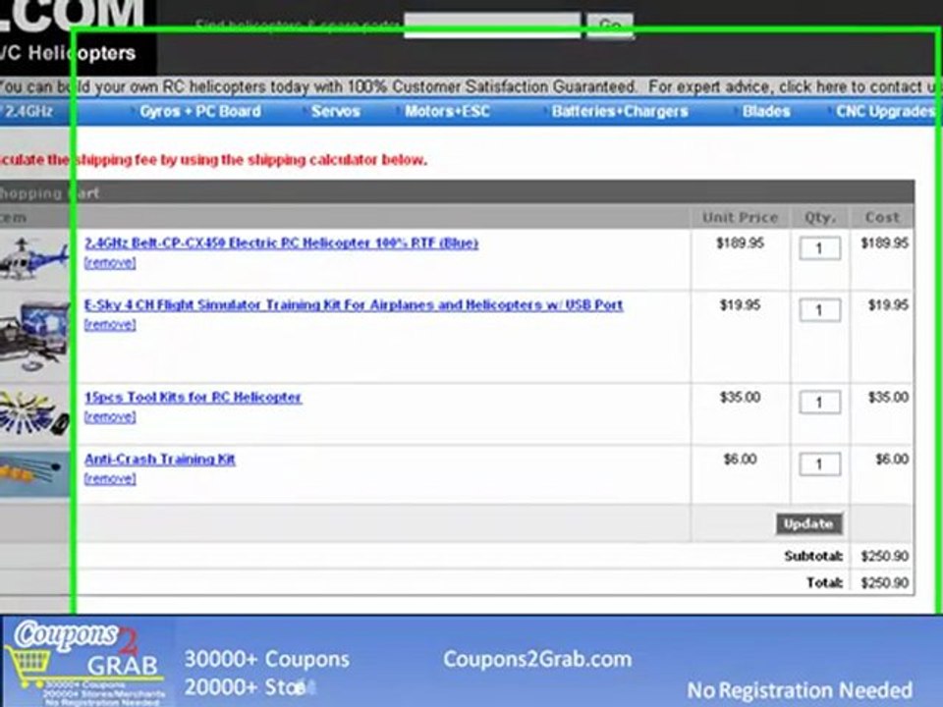
Task: Open 15pcs Tool Kits for RC Helicopter link
Action: (194, 398)
